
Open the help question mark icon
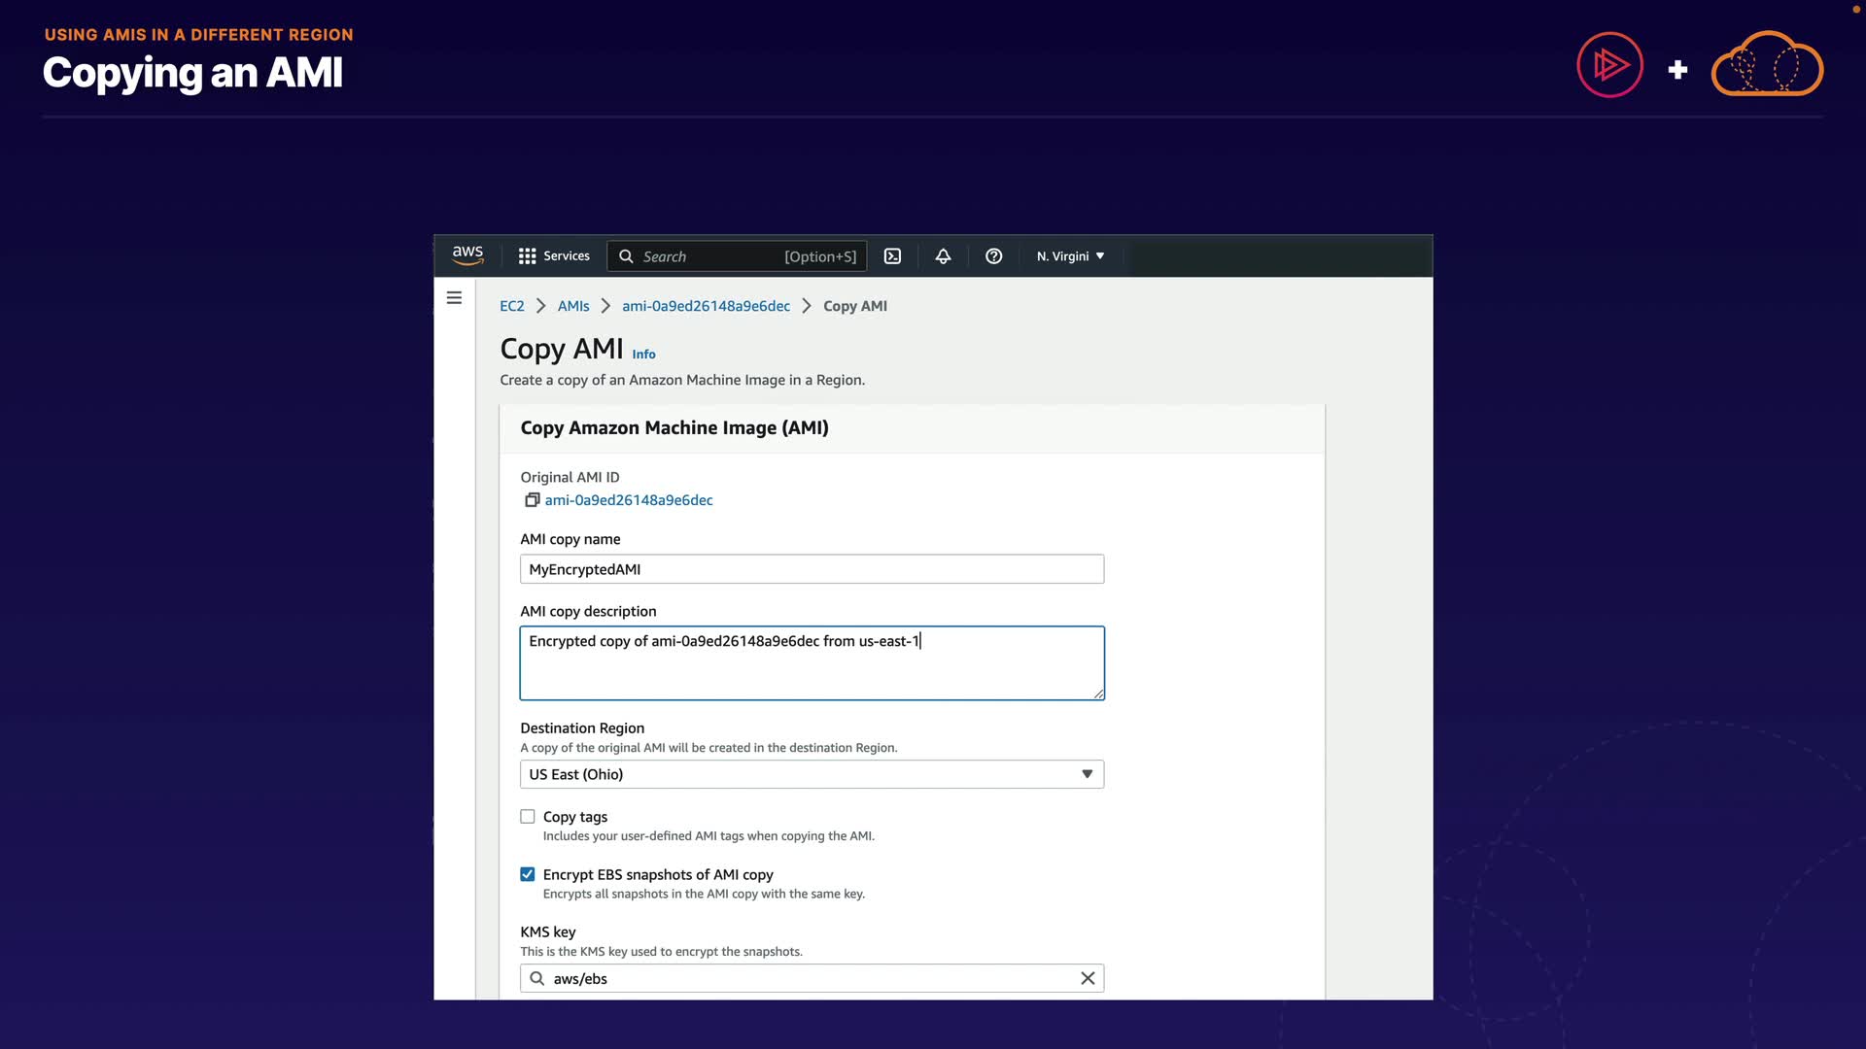click(x=993, y=256)
